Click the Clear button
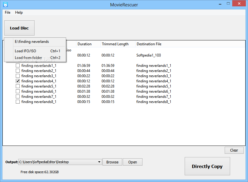This screenshot has height=182, width=248. (234, 150)
